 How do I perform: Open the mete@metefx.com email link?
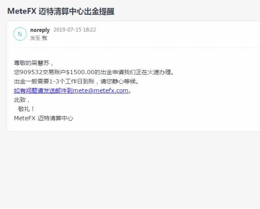(101, 90)
